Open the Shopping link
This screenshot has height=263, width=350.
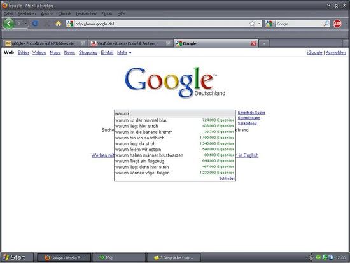pyautogui.click(x=88, y=52)
